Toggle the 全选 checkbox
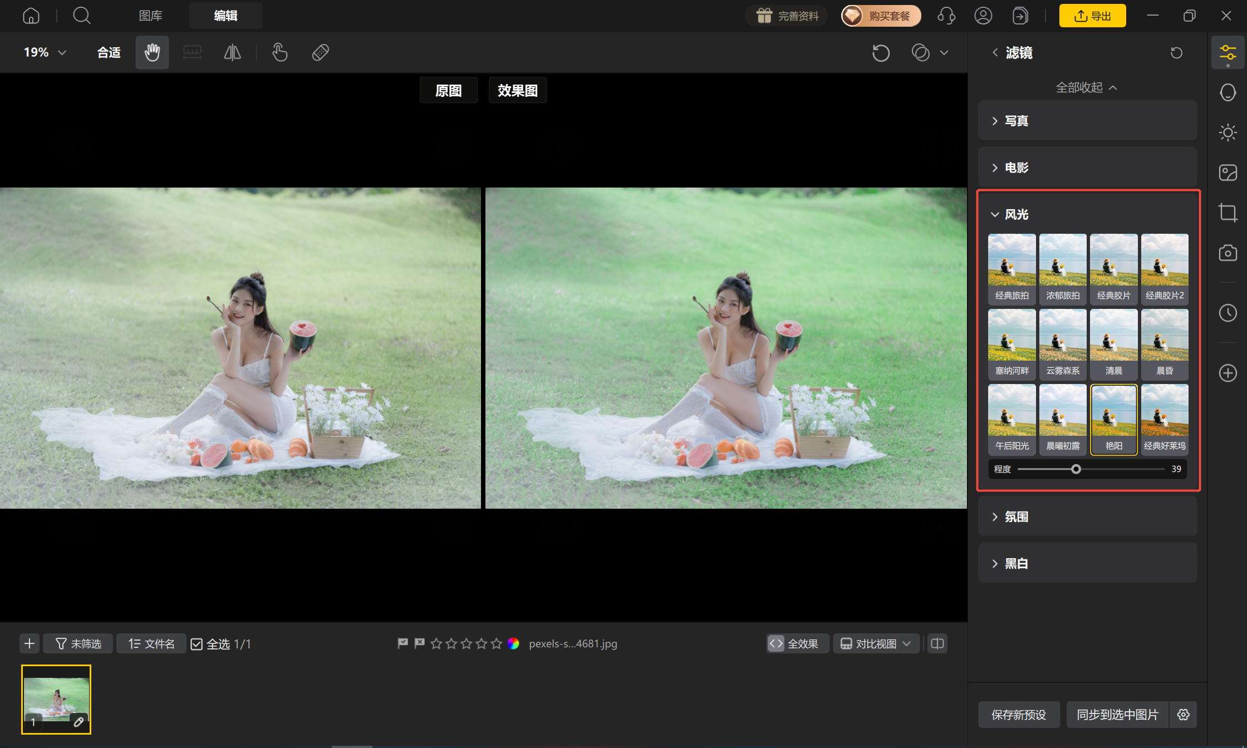Viewport: 1247px width, 748px height. [197, 644]
